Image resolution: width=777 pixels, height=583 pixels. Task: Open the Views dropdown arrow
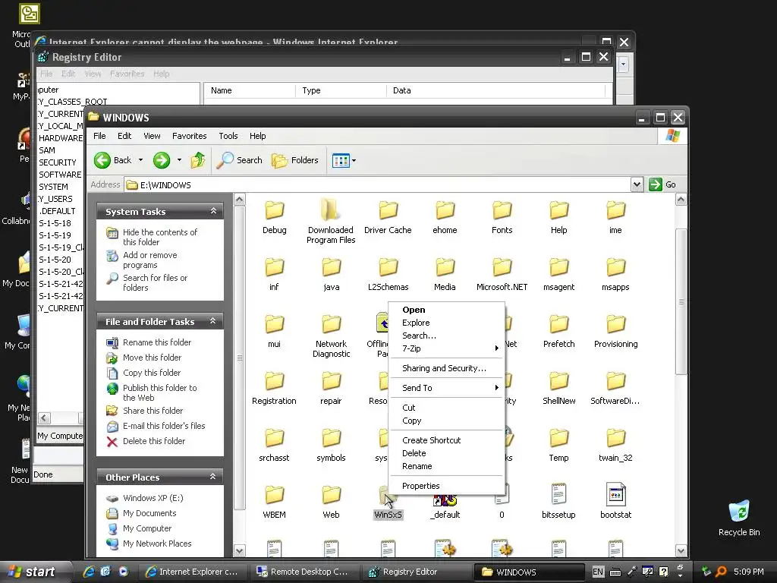[x=354, y=161]
